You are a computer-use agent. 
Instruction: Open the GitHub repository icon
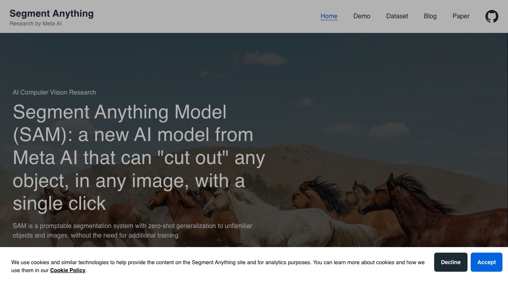(x=492, y=16)
